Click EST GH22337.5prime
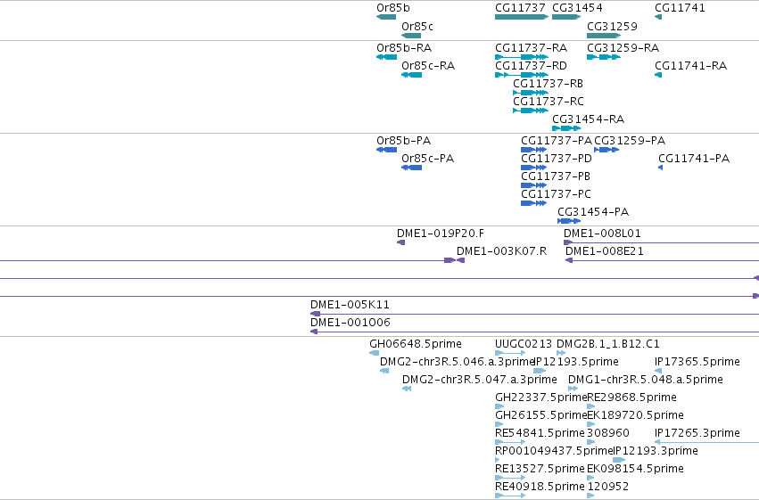This screenshot has height=500, width=759. [x=499, y=406]
